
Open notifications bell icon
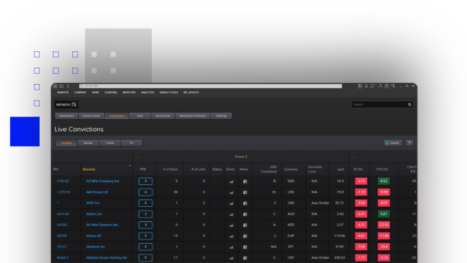pos(366,86)
